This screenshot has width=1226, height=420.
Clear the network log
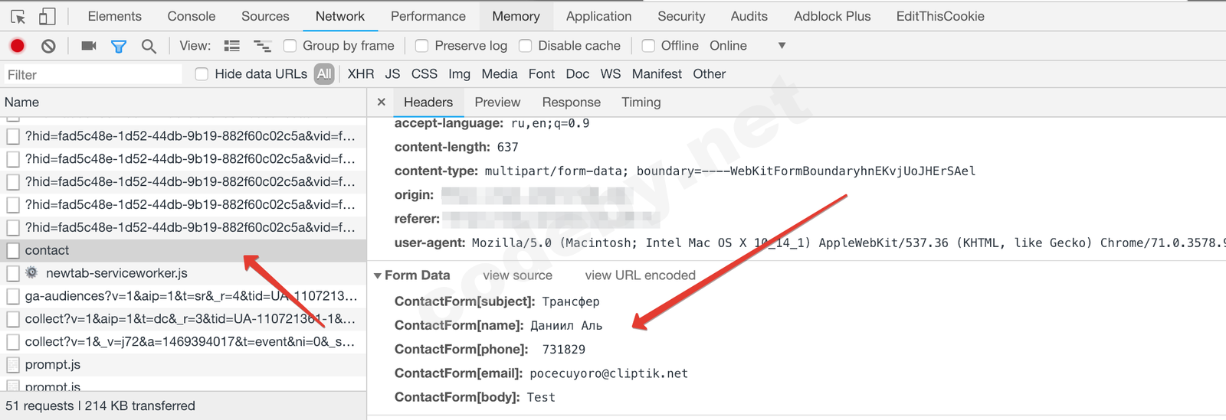click(x=48, y=46)
